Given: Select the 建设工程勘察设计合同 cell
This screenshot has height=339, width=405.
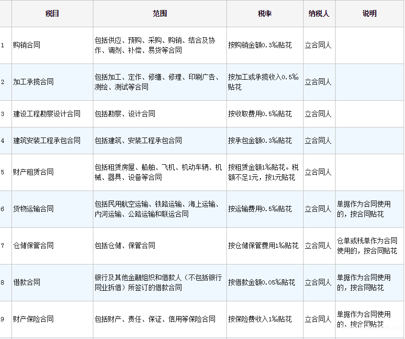Looking at the screenshot, I should (x=47, y=114).
